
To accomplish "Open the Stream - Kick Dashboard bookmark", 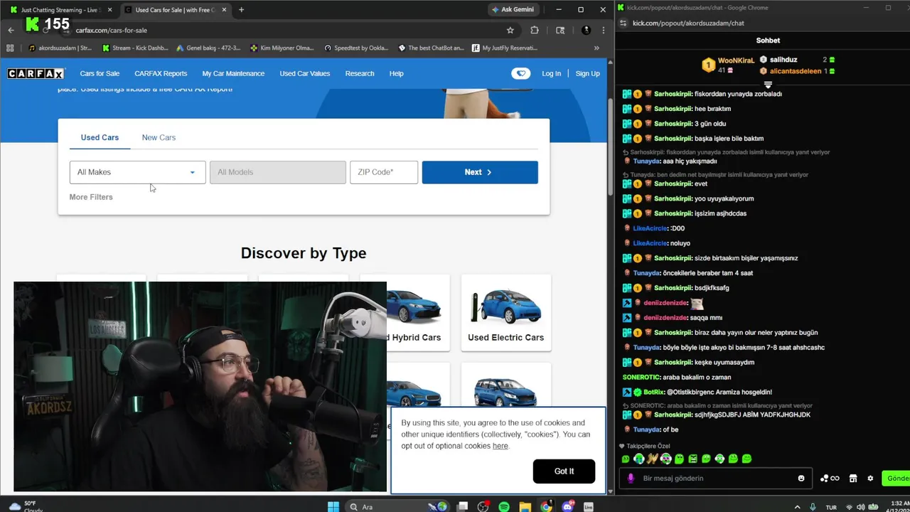I will (135, 48).
